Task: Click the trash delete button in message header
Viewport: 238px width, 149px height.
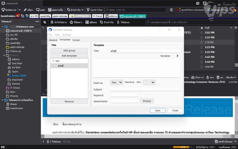Action: tap(220, 77)
